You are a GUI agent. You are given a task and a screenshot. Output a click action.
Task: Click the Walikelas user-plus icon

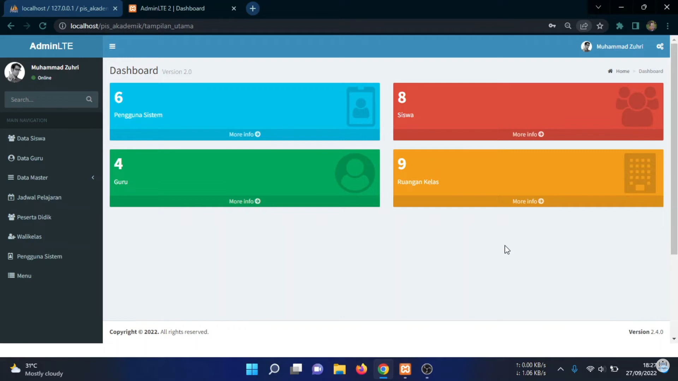pyautogui.click(x=11, y=236)
